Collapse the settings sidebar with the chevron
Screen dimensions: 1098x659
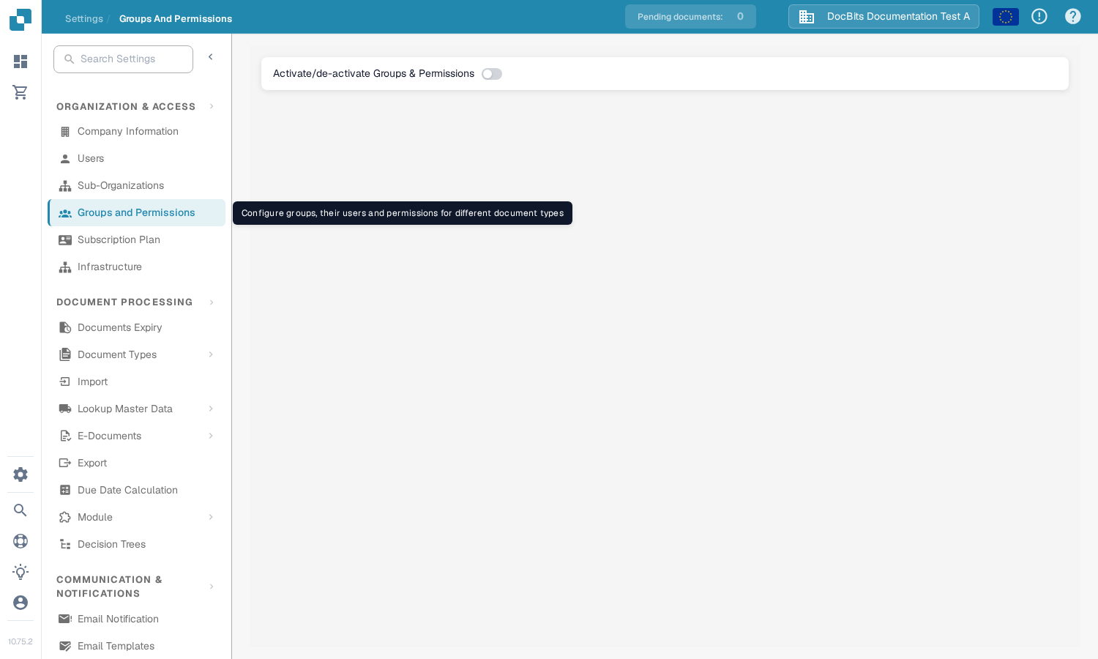pos(211,57)
